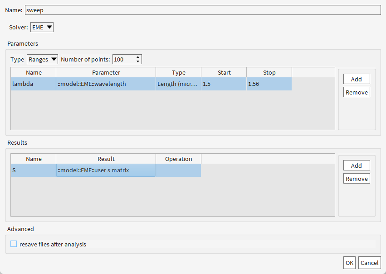Screen dimensions: 386x274
Task: Click the Stop column header
Action: (269, 73)
